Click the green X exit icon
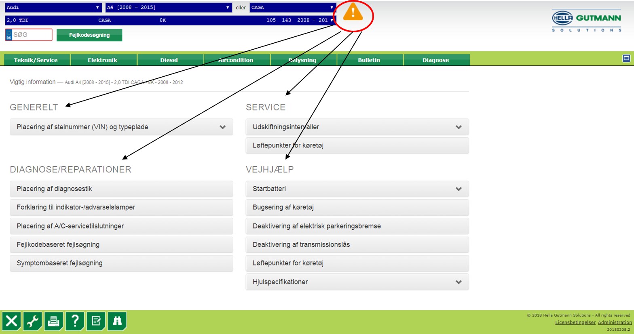Screen dimensions: 634x334 click(12, 321)
